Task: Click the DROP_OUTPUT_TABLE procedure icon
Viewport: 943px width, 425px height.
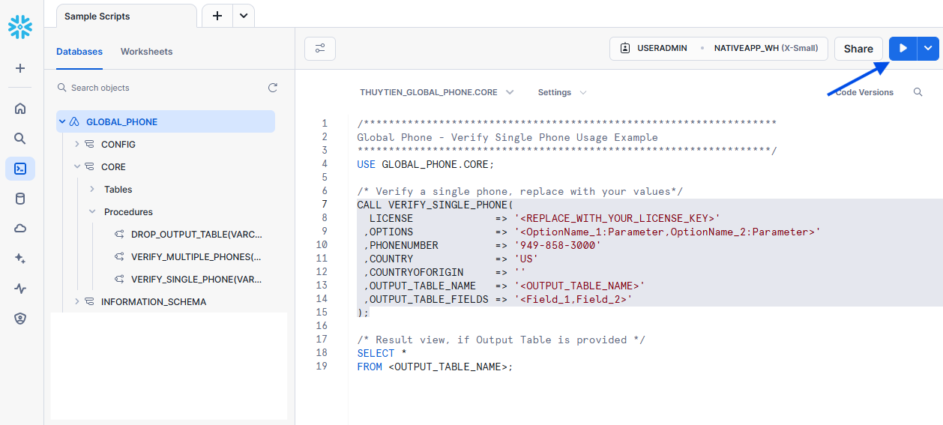Action: pyautogui.click(x=118, y=235)
